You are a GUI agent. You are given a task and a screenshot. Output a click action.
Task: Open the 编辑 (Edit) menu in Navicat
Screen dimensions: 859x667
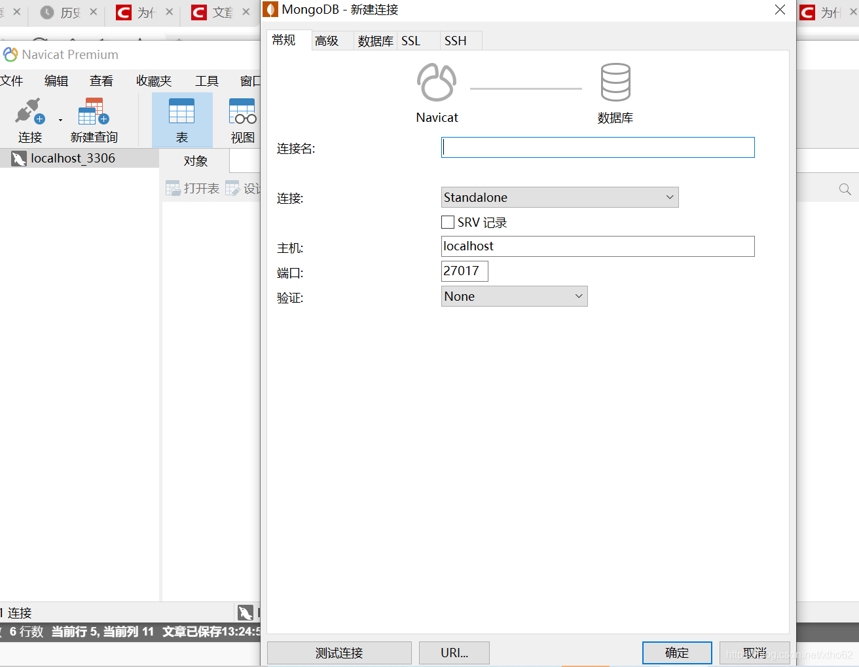[56, 81]
